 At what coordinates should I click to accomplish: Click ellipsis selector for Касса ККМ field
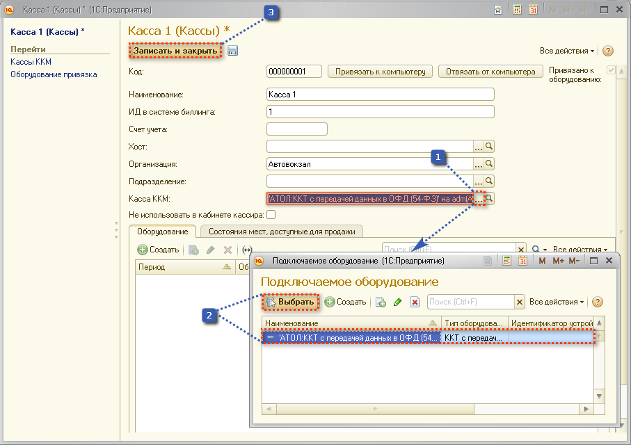coord(478,199)
